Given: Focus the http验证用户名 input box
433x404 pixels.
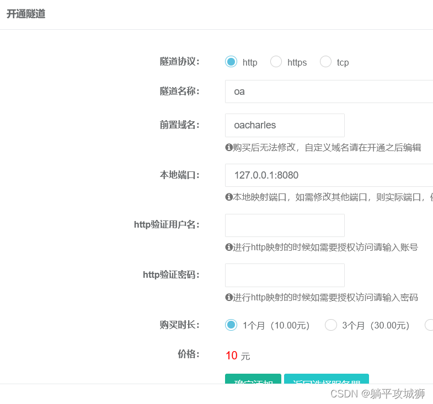Looking at the screenshot, I should [285, 225].
